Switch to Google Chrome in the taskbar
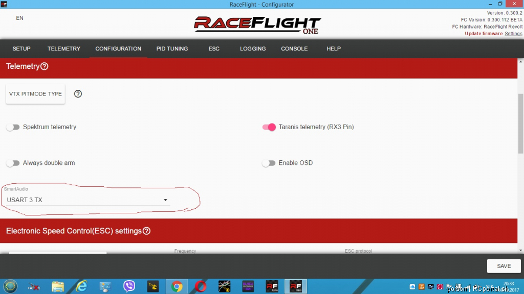524x294 pixels. coord(177,286)
